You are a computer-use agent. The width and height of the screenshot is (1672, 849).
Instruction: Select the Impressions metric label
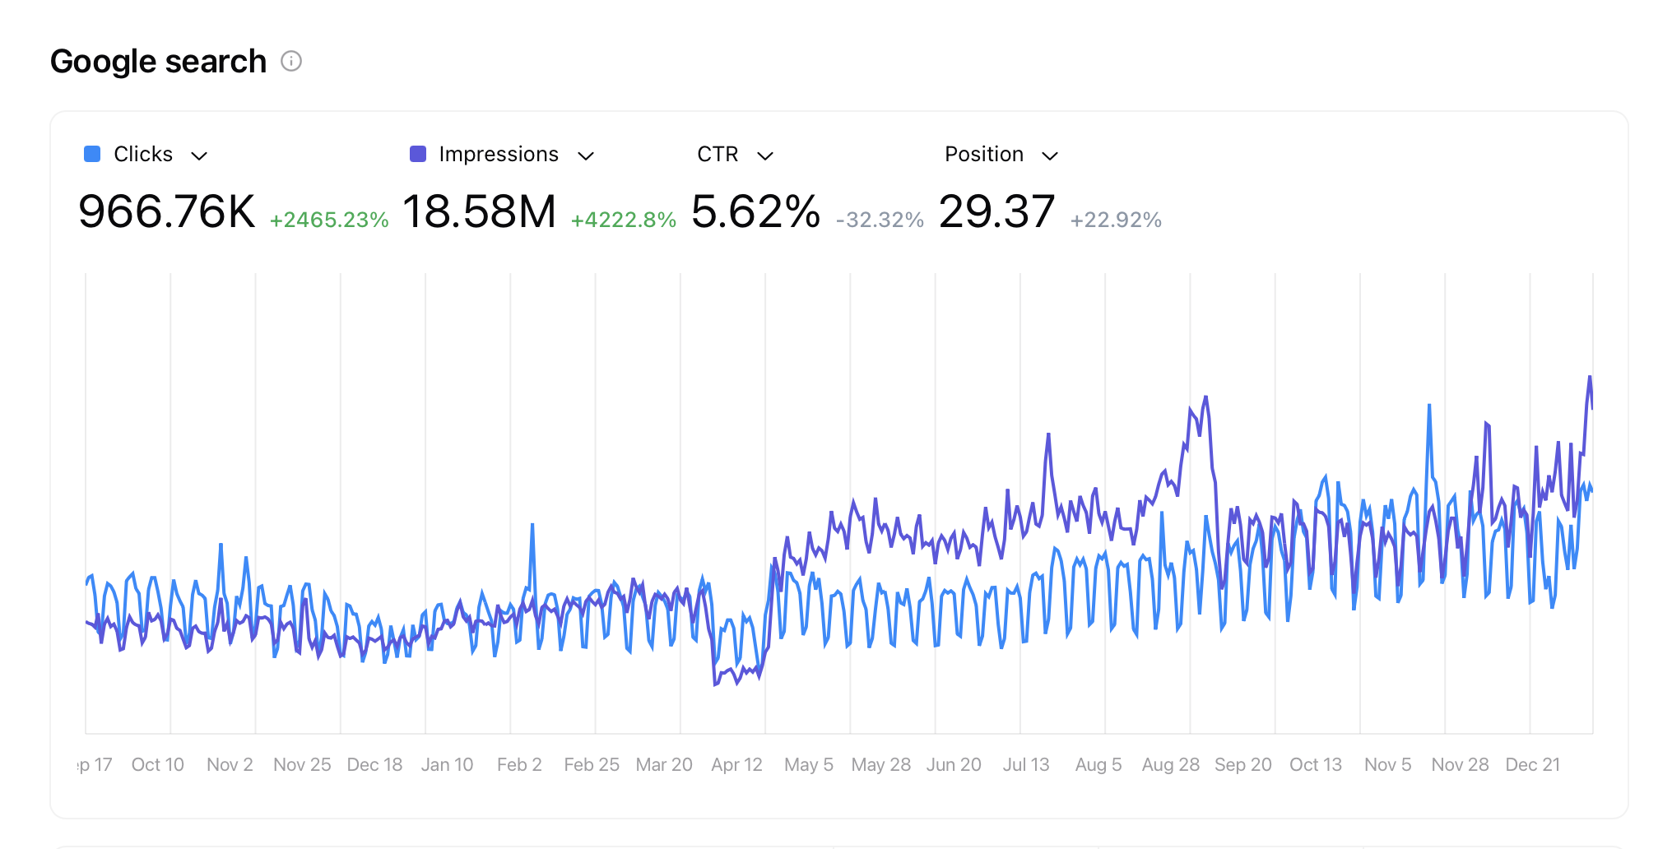[499, 154]
